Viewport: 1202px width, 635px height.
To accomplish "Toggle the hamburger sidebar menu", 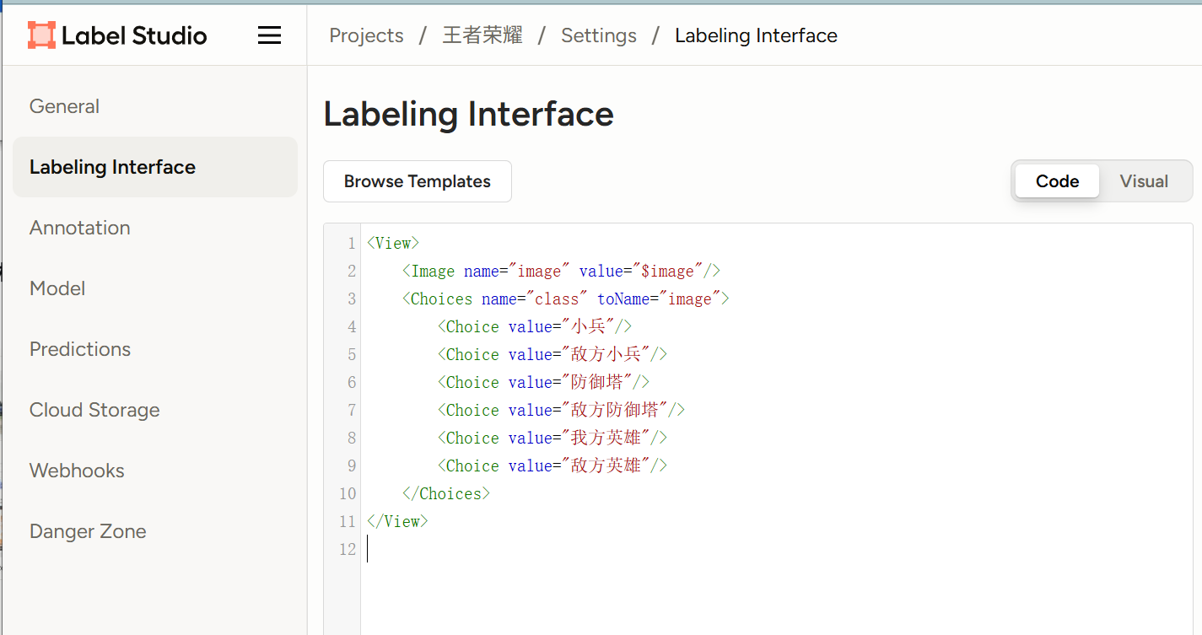I will pos(269,35).
